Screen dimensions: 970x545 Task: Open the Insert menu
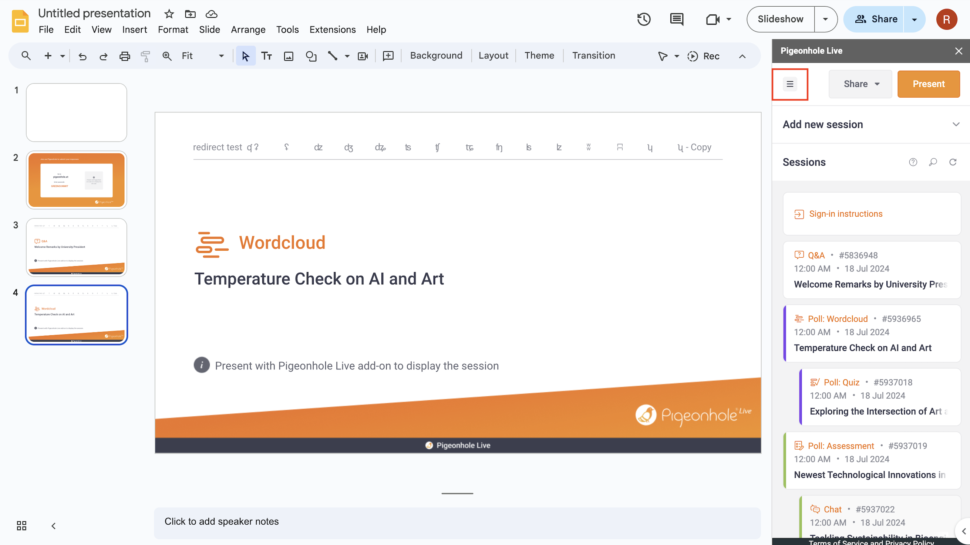coord(134,29)
